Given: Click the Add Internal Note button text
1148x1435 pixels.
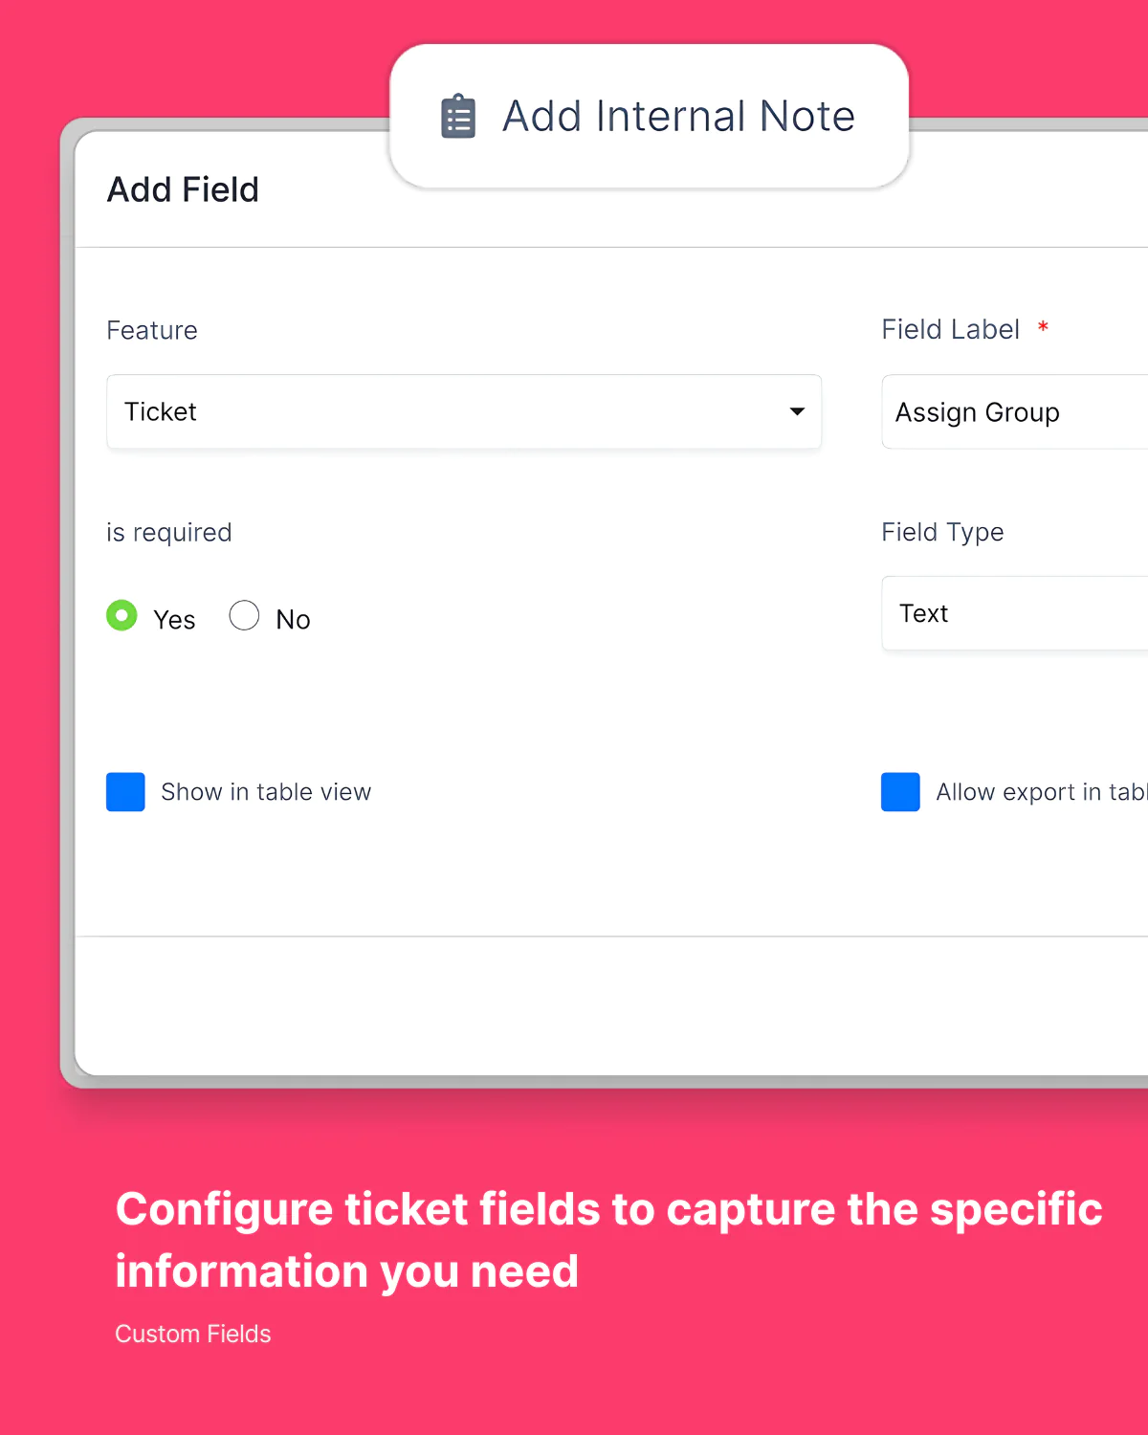Looking at the screenshot, I should 678,116.
